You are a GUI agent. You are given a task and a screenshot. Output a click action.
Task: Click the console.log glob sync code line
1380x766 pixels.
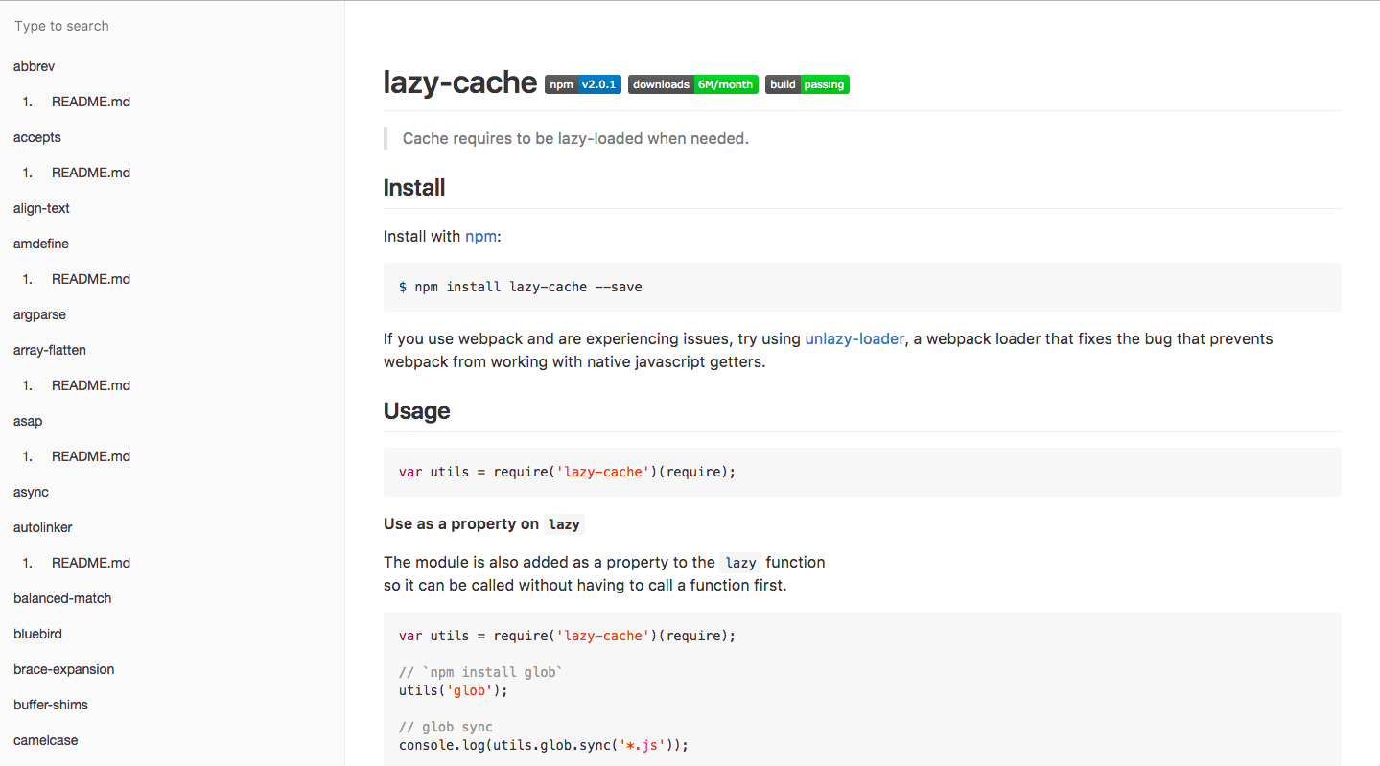tap(544, 745)
